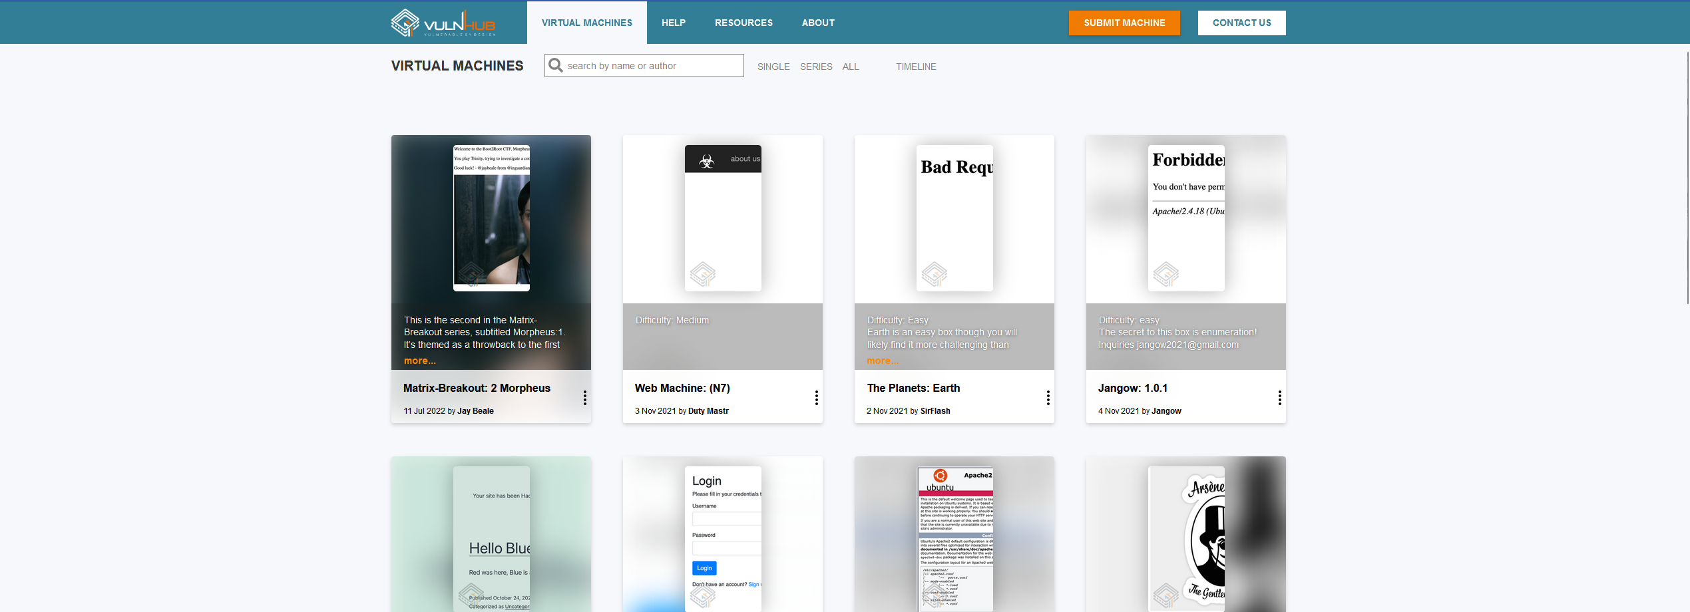Open the Help menu
Viewport: 1690px width, 612px height.
(674, 23)
